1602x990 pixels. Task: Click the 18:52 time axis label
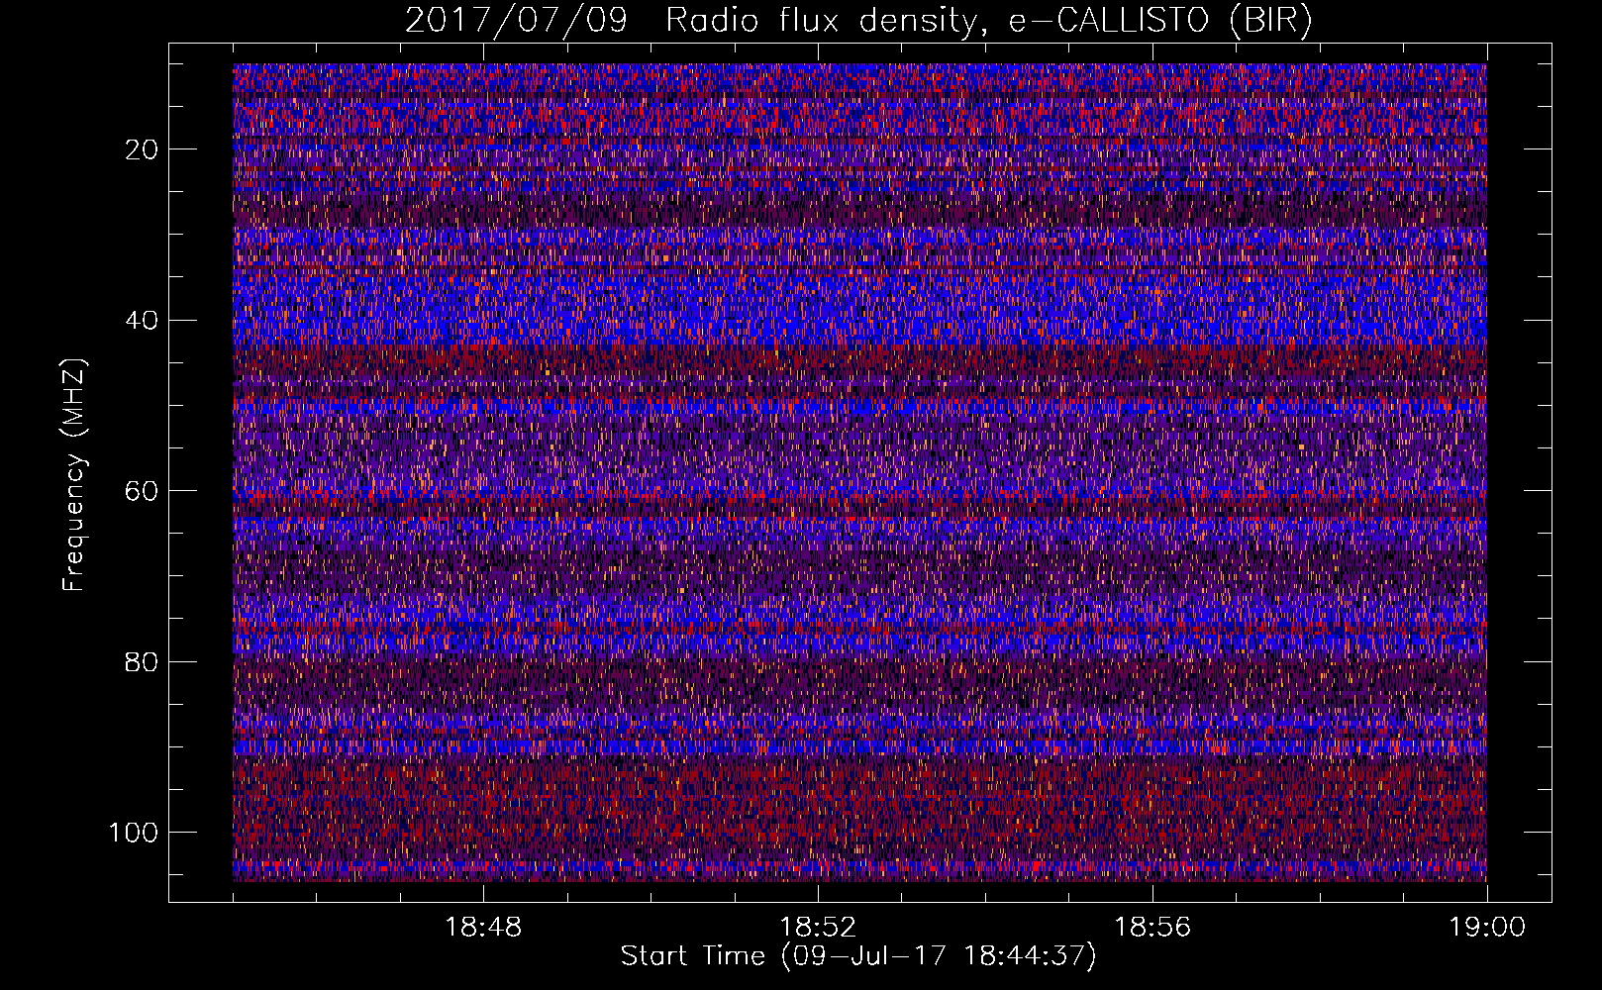818,928
